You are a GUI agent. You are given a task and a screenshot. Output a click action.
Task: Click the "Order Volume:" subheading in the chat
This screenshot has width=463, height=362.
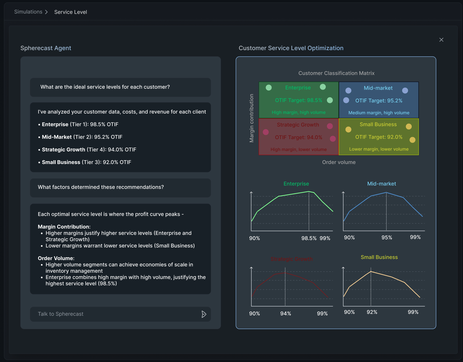pyautogui.click(x=56, y=258)
